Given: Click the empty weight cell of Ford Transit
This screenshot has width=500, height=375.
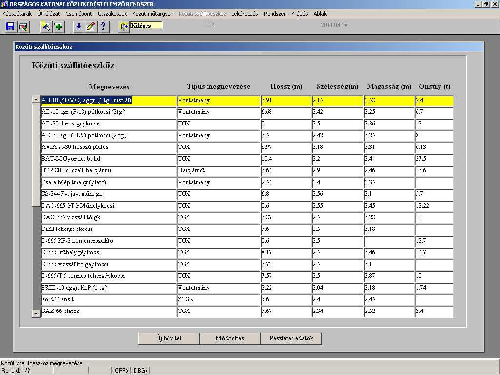Looking at the screenshot, I should pyautogui.click(x=434, y=300).
